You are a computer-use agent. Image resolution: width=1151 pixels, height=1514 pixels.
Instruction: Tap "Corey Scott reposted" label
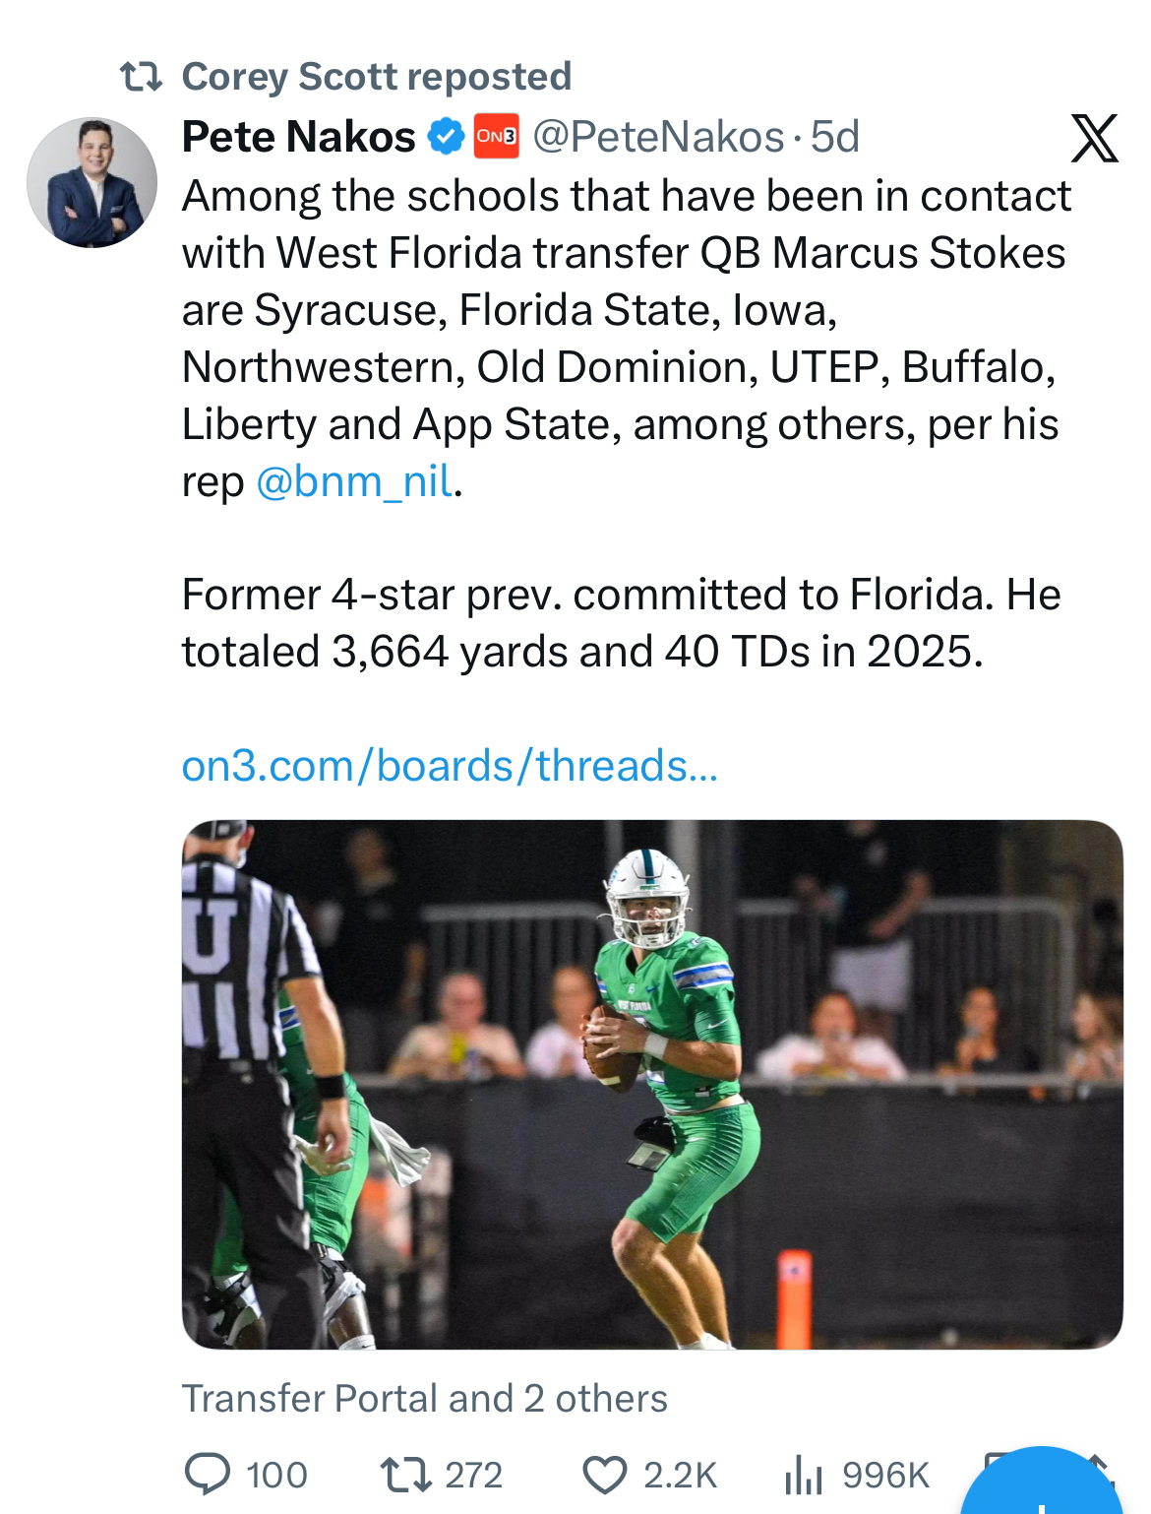pyautogui.click(x=376, y=77)
